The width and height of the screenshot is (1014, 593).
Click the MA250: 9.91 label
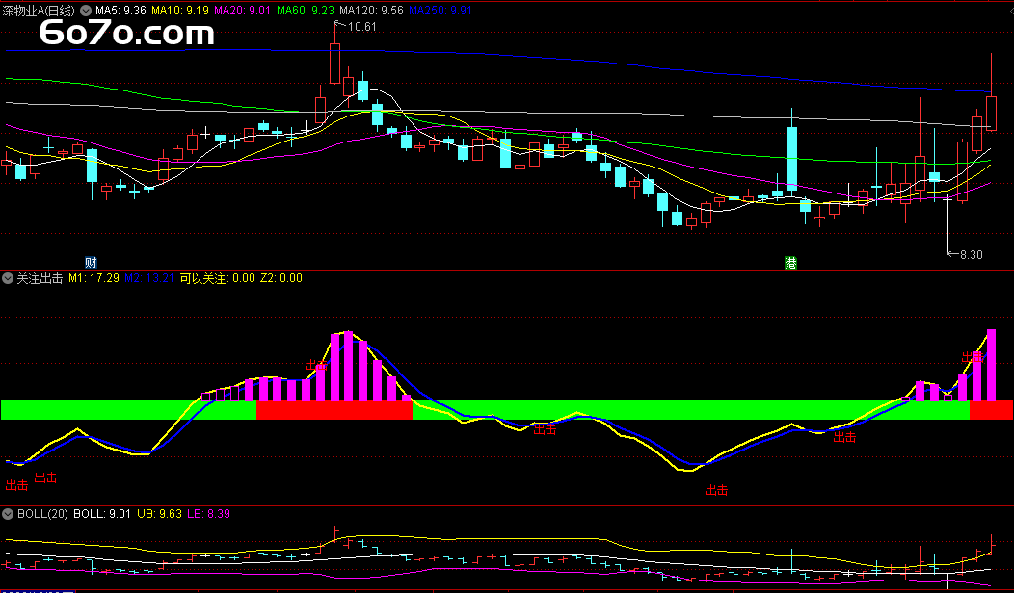[x=440, y=11]
